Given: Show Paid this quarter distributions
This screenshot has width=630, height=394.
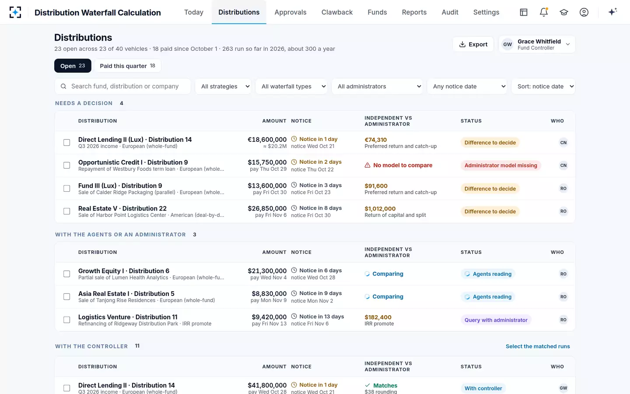Looking at the screenshot, I should [x=127, y=66].
